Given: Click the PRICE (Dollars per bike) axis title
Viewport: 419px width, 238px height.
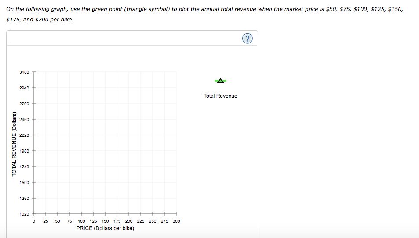Looking at the screenshot, I should tap(105, 228).
